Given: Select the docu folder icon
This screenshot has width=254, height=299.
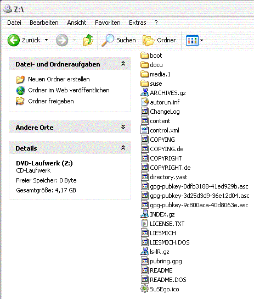Looking at the screenshot, I should pos(145,65).
